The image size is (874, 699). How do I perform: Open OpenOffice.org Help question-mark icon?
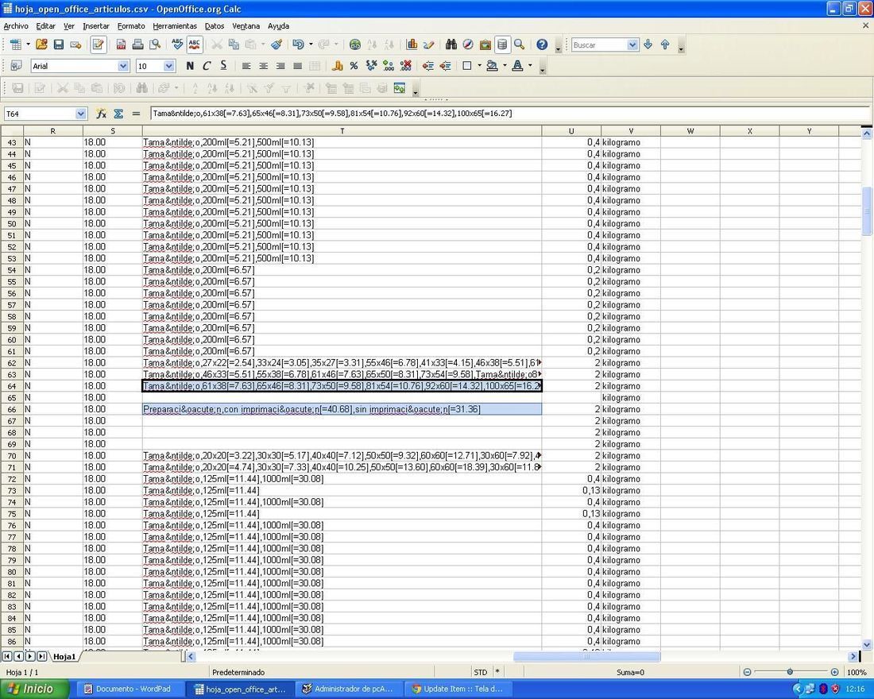click(x=542, y=44)
